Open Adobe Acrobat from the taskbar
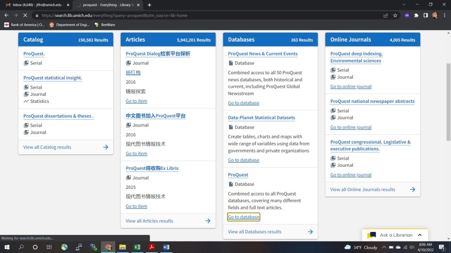451x253 pixels. (x=152, y=247)
